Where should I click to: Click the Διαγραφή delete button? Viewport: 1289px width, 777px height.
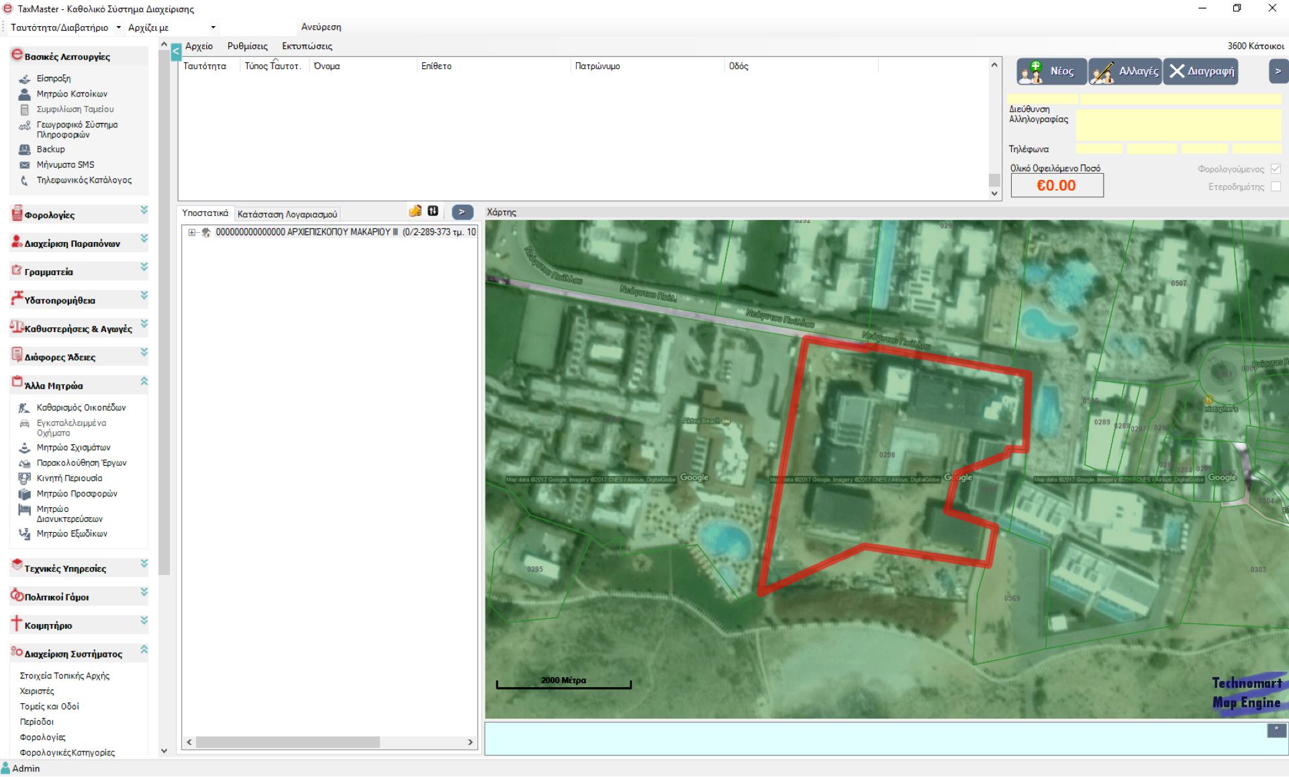tap(1201, 71)
